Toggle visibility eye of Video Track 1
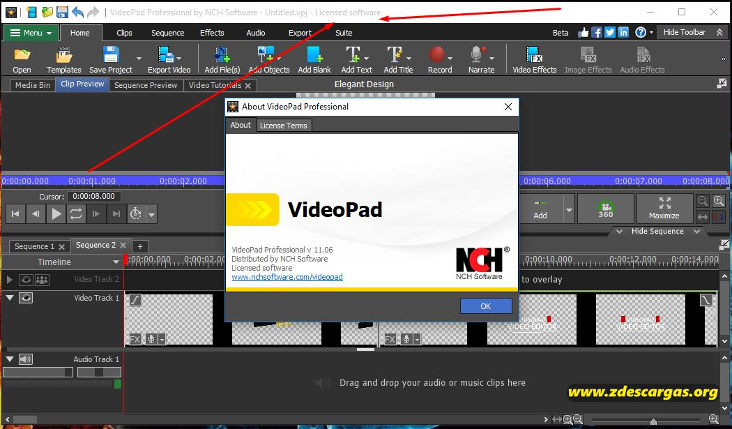 (26, 298)
